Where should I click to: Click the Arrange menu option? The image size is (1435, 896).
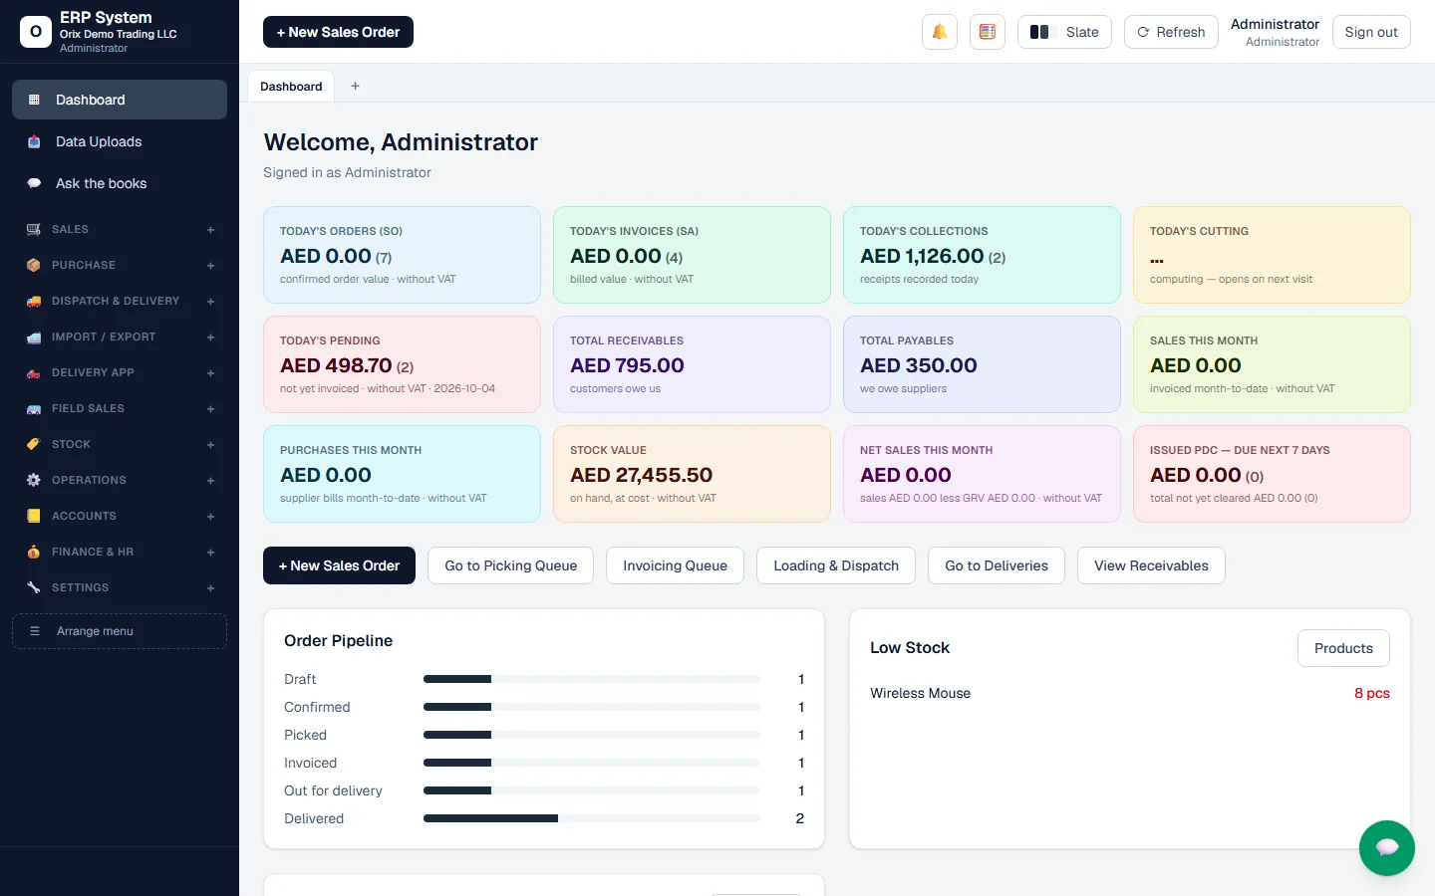[x=120, y=631]
